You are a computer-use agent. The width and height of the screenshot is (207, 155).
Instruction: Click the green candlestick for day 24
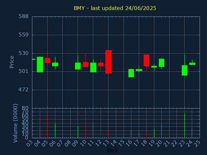coord(192,64)
